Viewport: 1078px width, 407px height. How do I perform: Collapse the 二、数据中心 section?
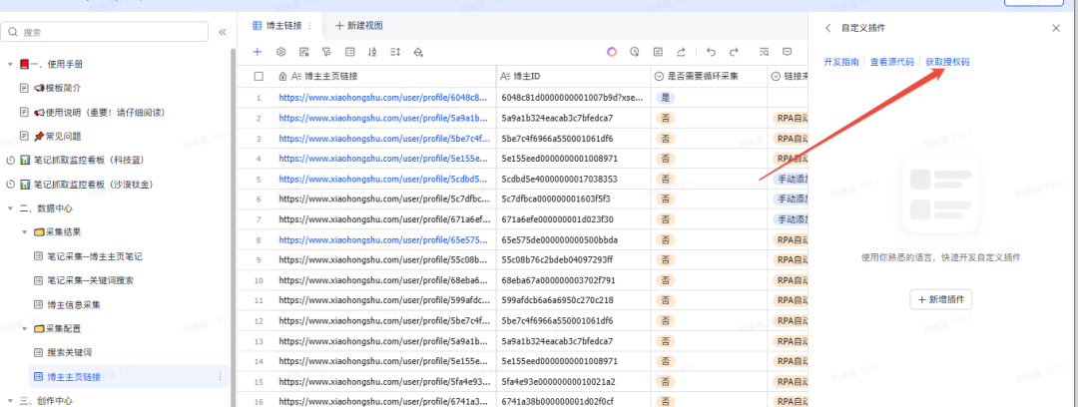pos(10,208)
